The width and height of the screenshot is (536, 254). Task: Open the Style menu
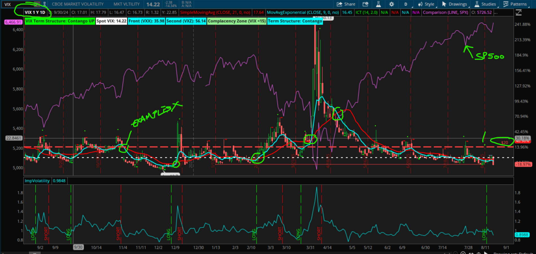coord(427,4)
